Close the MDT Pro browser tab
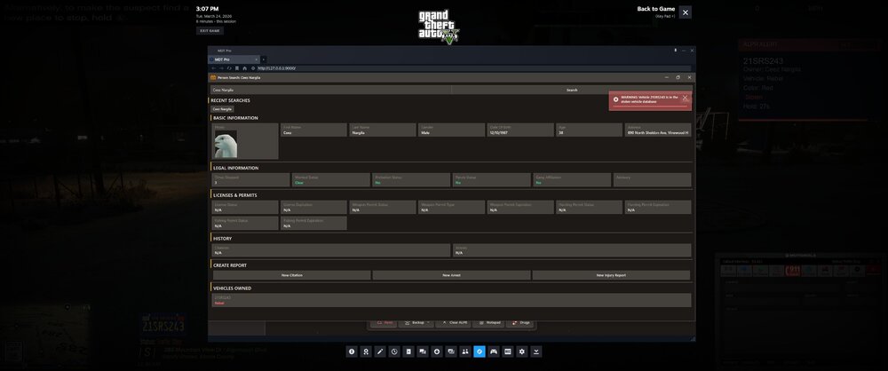 point(256,59)
